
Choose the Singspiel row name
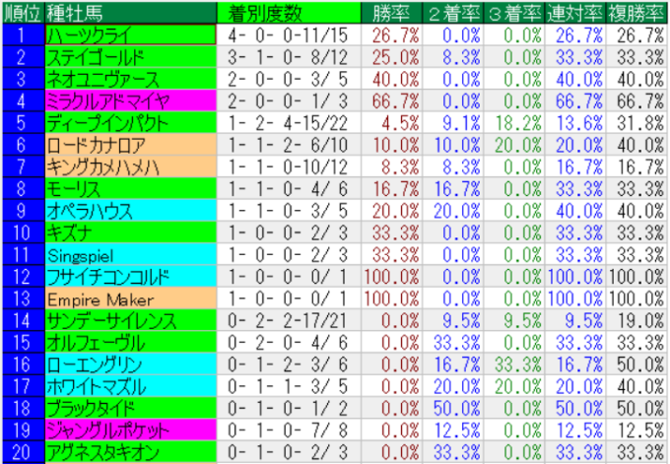(x=129, y=254)
